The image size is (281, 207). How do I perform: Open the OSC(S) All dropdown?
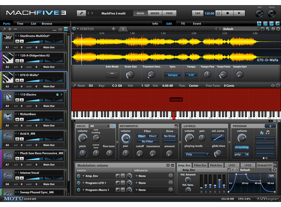[99, 126]
